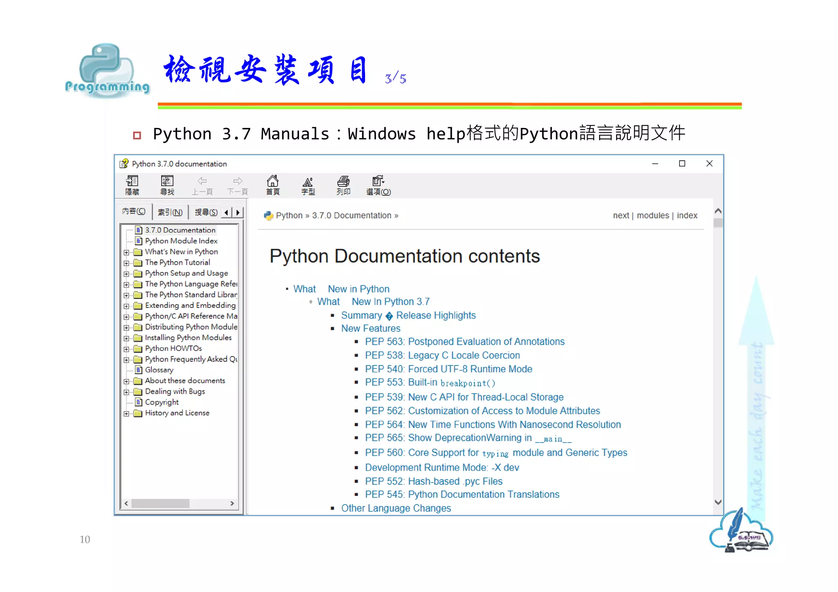Click the Locate (尋找) toolbar icon
838x592 pixels.
tap(167, 181)
